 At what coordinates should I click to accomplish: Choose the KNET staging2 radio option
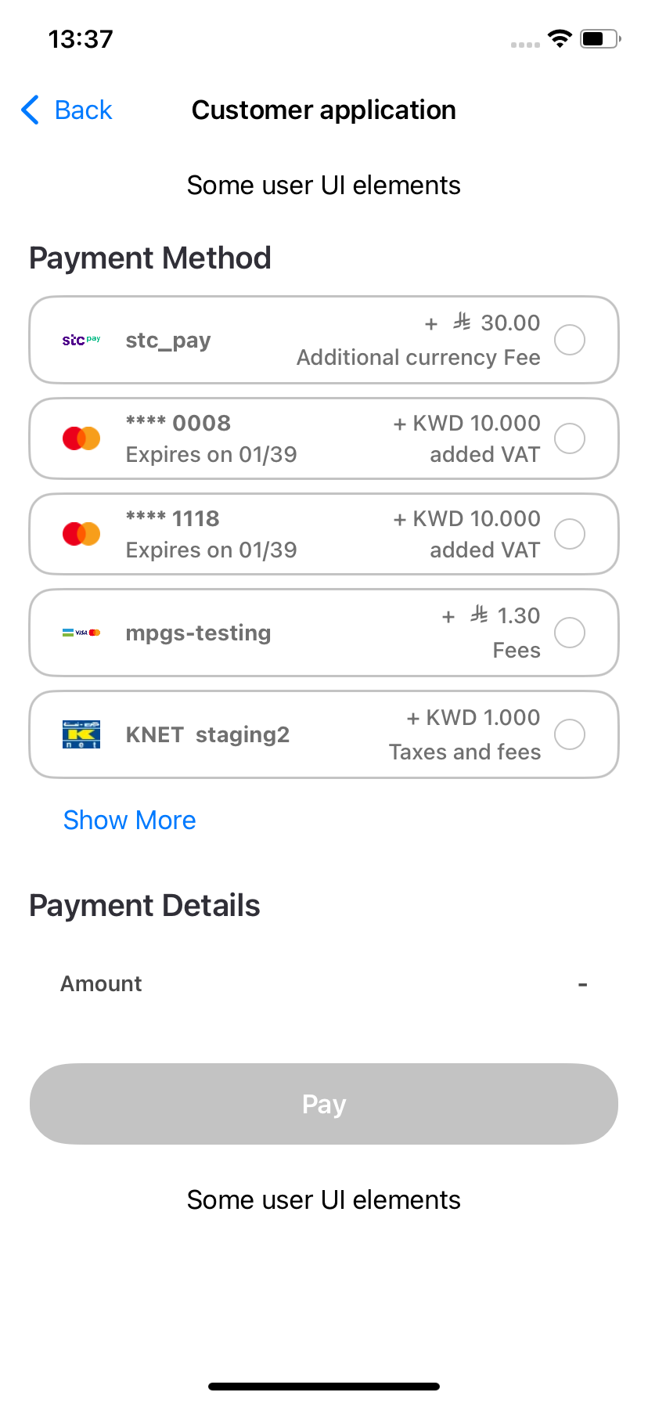pos(570,734)
